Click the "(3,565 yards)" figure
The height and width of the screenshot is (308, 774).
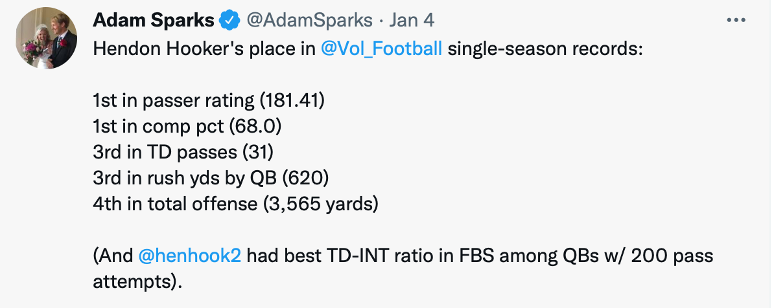pyautogui.click(x=320, y=204)
